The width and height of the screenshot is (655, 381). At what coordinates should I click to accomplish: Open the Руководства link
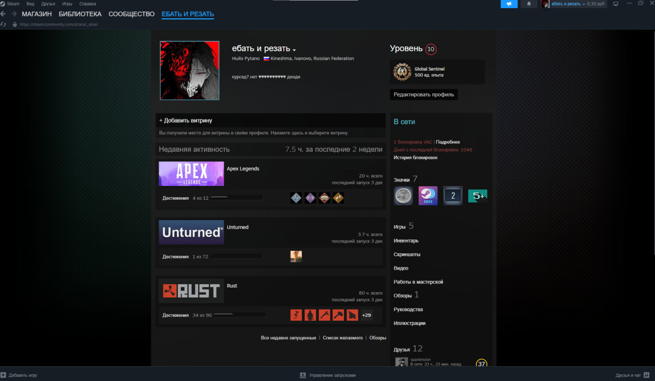coord(408,309)
